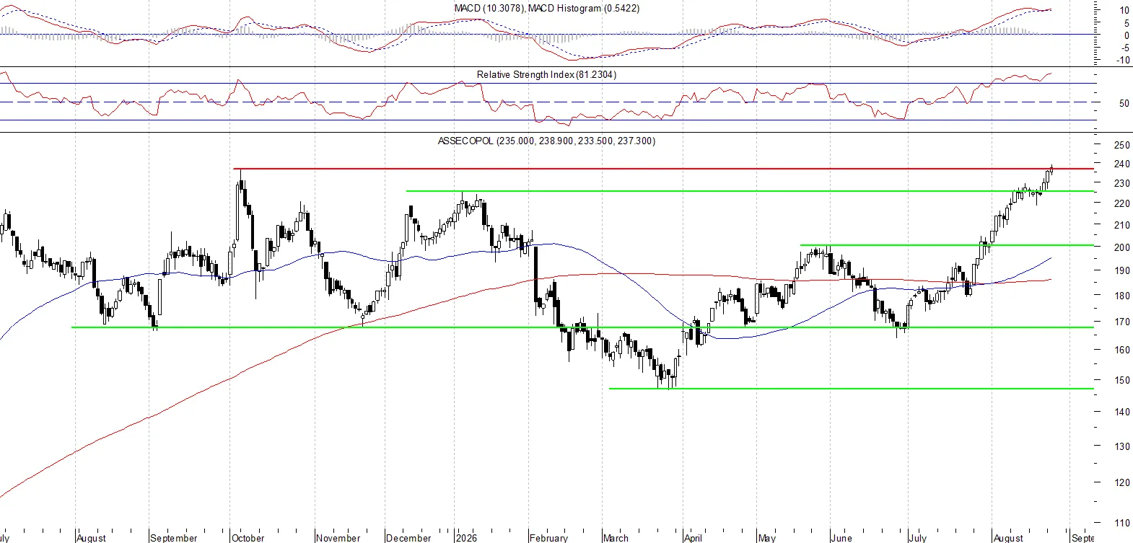Click the 190 price axis label
This screenshot has height=543, width=1133.
click(1122, 271)
